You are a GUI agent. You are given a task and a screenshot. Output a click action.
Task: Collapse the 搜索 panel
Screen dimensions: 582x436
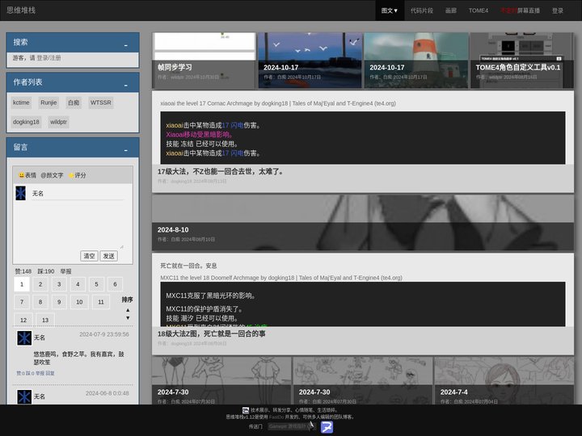[x=126, y=44]
